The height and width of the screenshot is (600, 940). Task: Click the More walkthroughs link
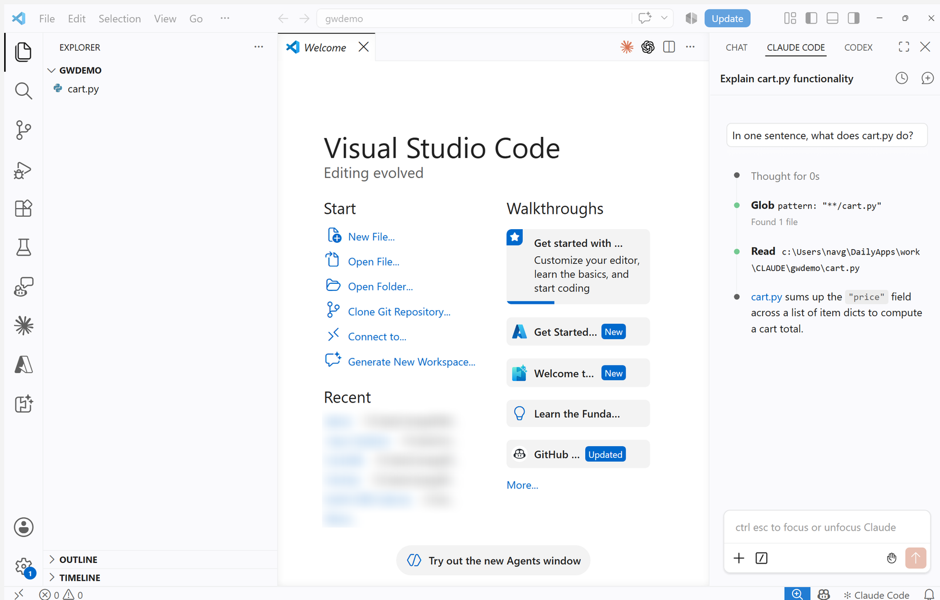522,485
